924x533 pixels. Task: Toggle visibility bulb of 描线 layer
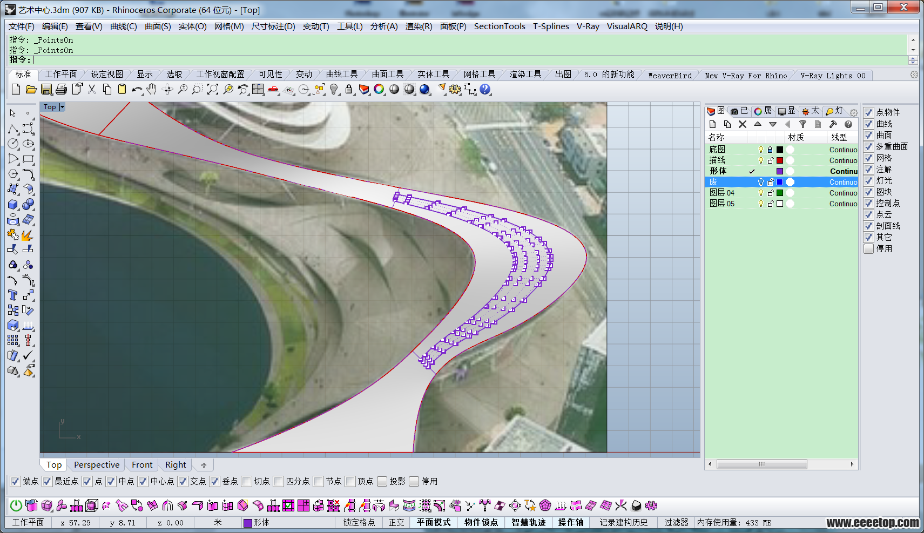(x=761, y=160)
